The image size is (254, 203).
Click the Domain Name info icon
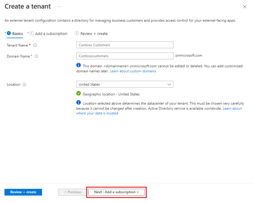[x=36, y=56]
